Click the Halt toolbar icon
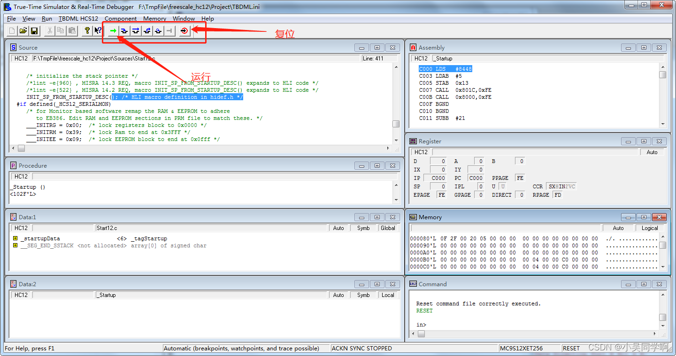Screen dimensions: 676x356 pos(169,31)
